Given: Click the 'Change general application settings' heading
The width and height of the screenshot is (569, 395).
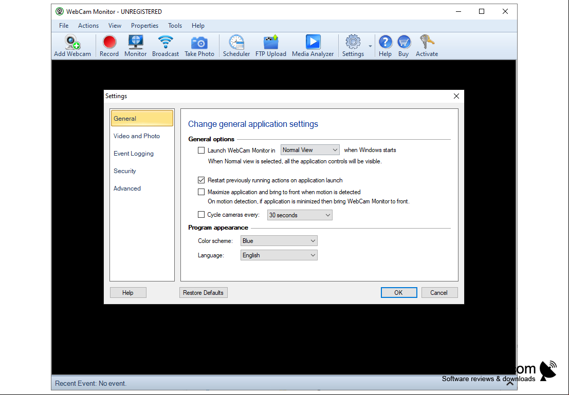Looking at the screenshot, I should coord(253,124).
